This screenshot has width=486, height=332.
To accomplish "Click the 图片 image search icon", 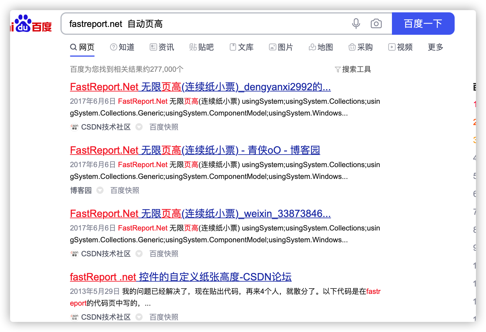I will pos(272,47).
